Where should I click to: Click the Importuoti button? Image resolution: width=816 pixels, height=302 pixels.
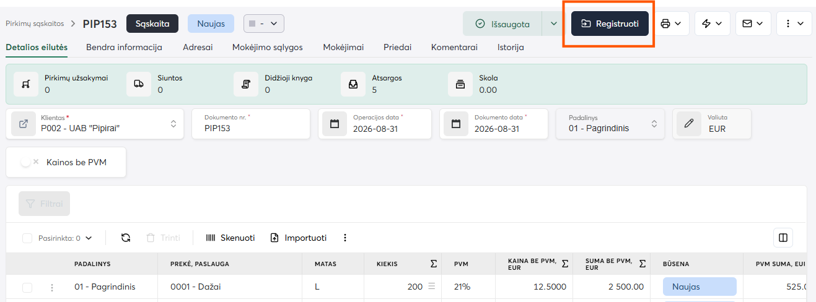pyautogui.click(x=299, y=238)
